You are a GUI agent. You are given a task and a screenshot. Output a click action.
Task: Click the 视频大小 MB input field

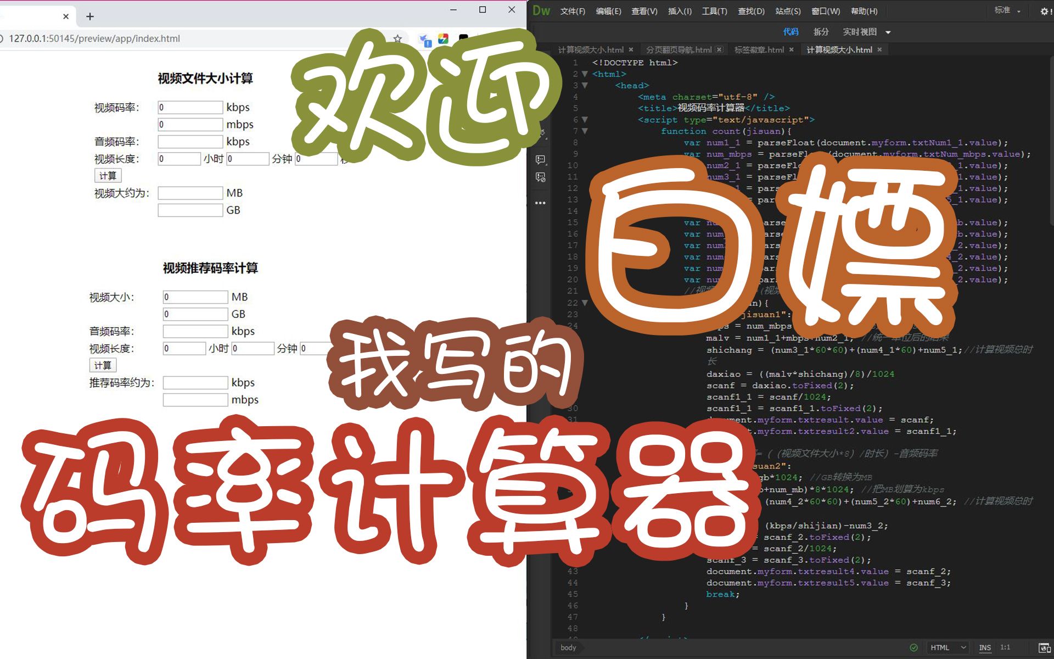point(195,297)
